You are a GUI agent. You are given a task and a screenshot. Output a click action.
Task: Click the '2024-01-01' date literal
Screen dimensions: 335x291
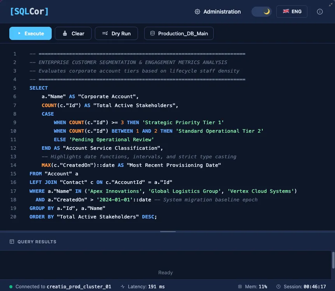115,200
